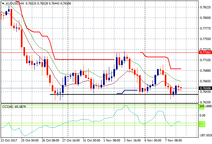Click the 0.76205 price axis value
This screenshot has width=212, height=144.
(x=205, y=102)
